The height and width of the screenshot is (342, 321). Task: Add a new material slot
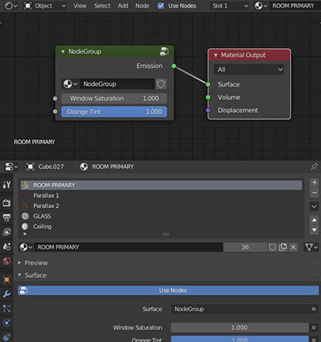click(314, 183)
